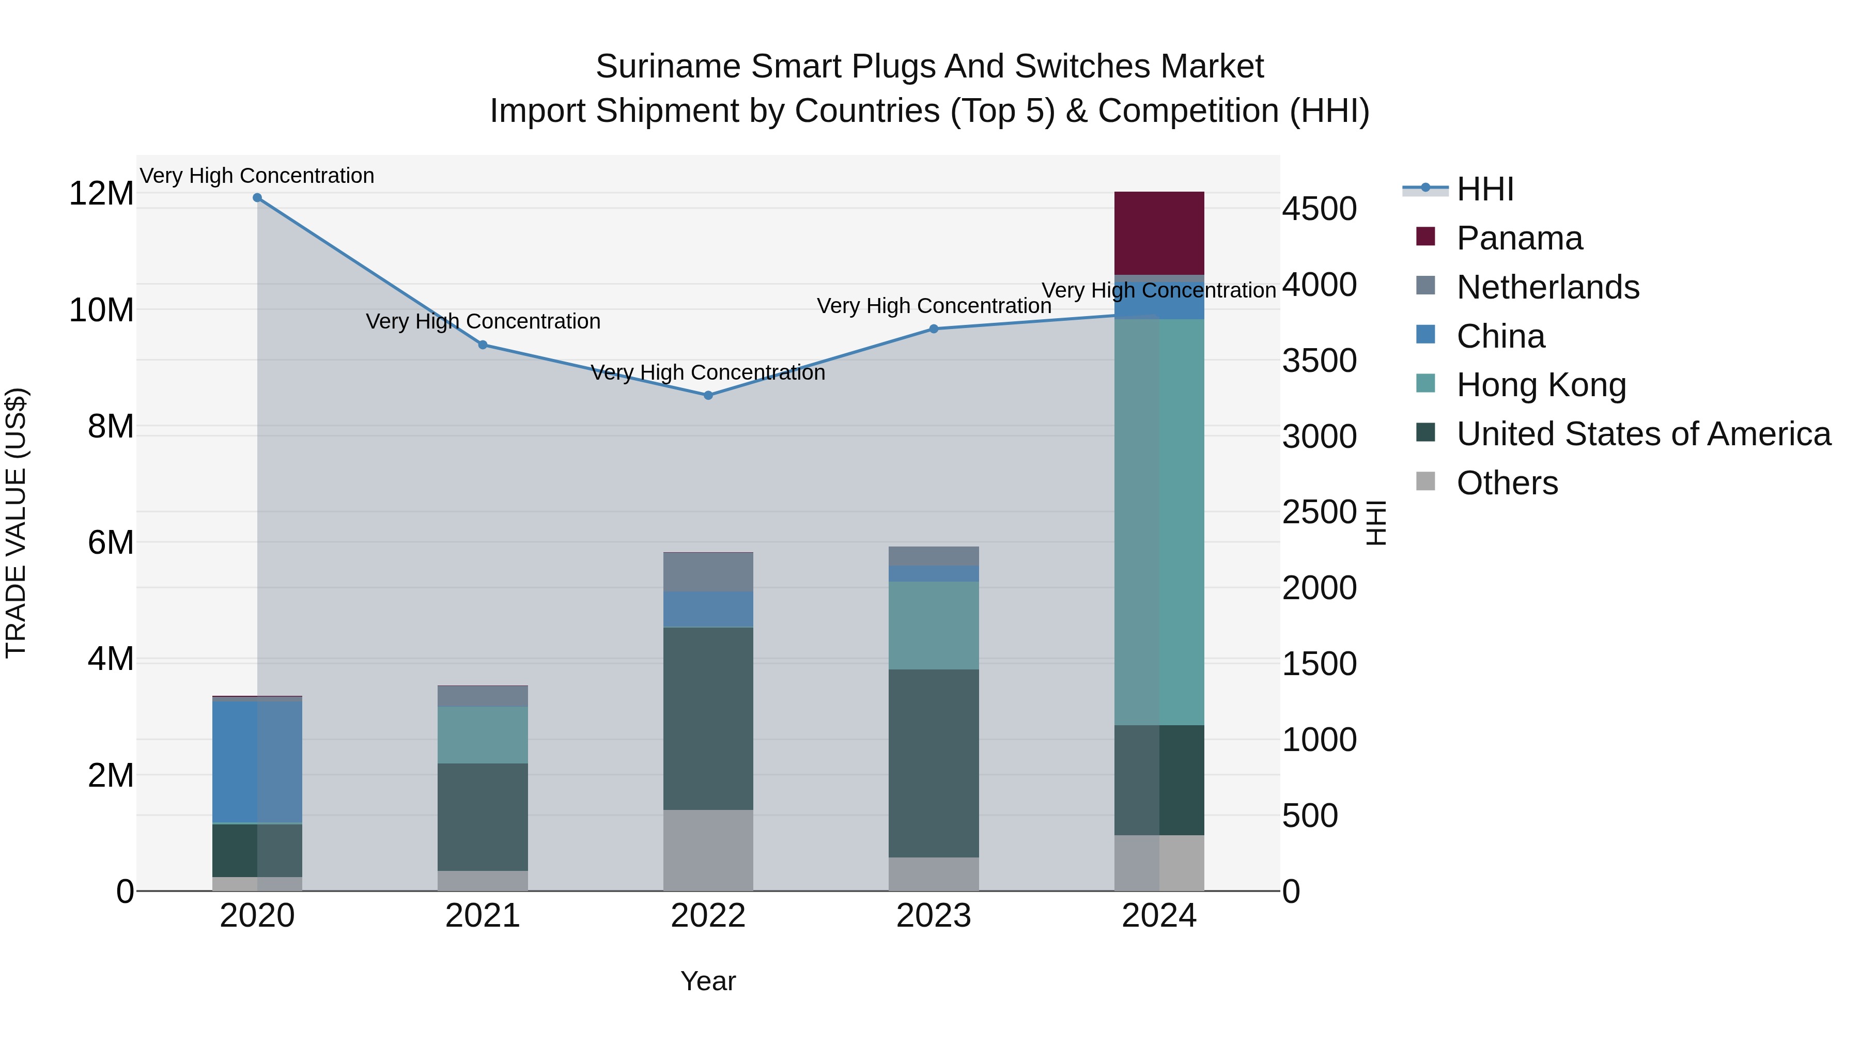Viewport: 1860px width, 1046px height.
Task: Click the 12M tick on trade value axis
Action: point(101,194)
